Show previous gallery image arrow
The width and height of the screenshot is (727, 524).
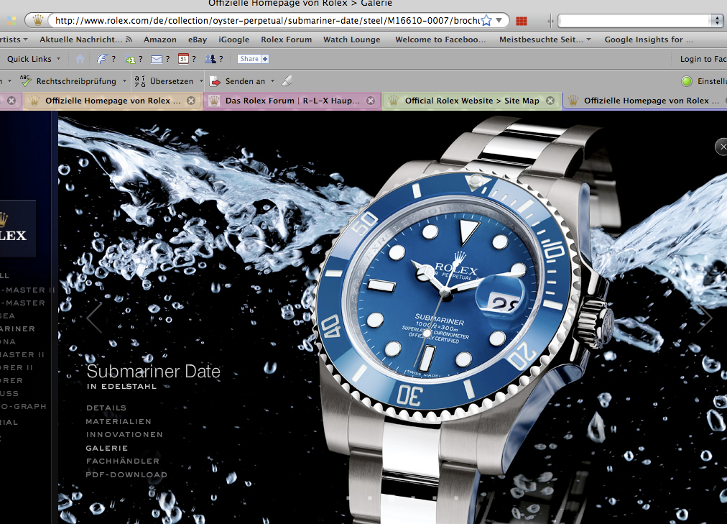point(94,318)
